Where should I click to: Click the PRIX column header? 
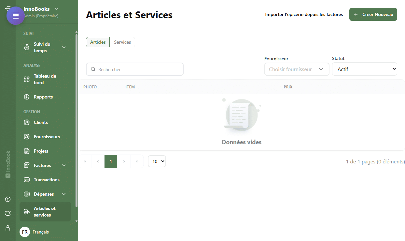click(288, 87)
